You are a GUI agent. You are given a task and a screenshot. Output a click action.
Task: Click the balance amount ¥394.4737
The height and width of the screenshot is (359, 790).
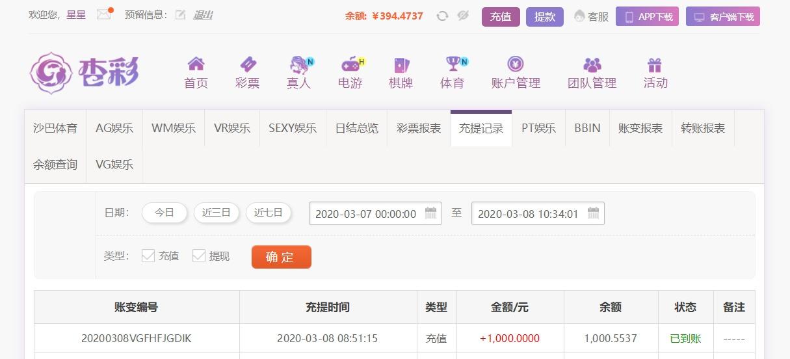(397, 16)
